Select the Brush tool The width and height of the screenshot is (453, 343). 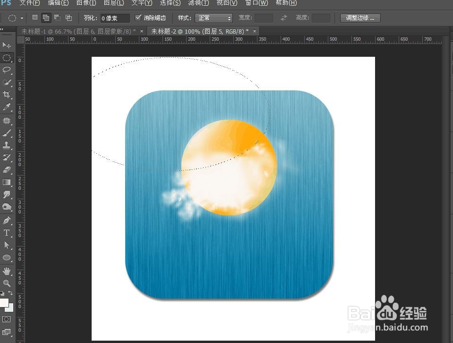(x=6, y=133)
